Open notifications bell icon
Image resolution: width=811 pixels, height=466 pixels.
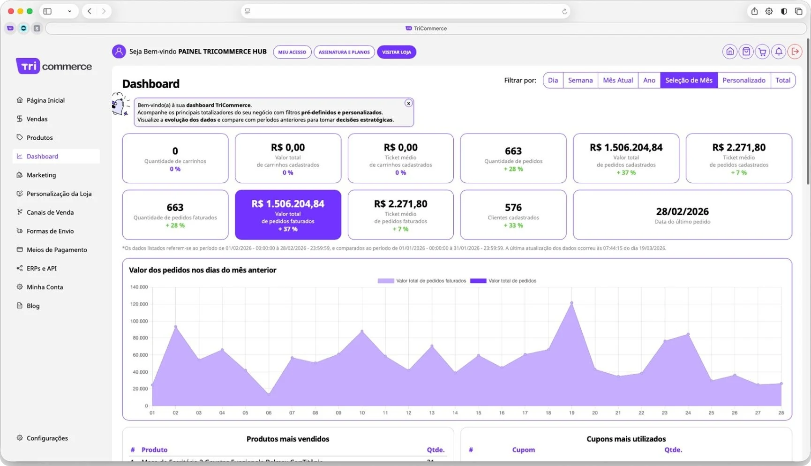(x=779, y=52)
